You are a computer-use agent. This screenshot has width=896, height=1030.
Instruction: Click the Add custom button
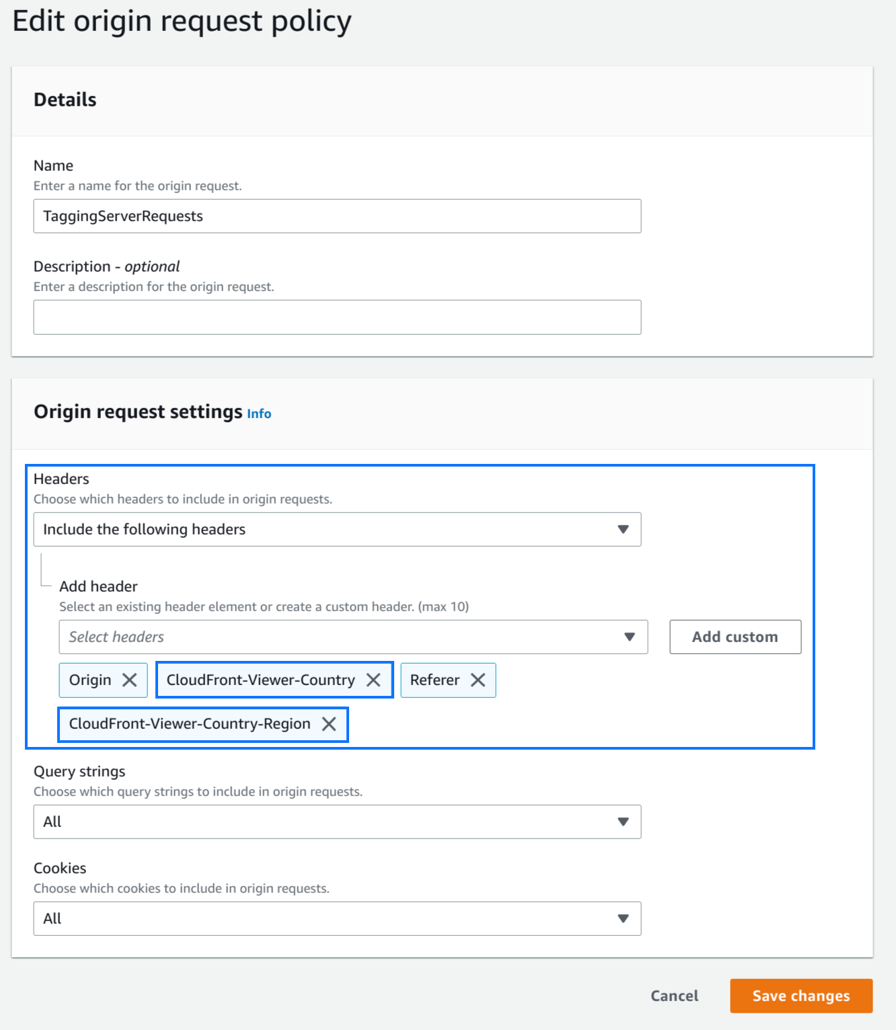[x=735, y=637]
